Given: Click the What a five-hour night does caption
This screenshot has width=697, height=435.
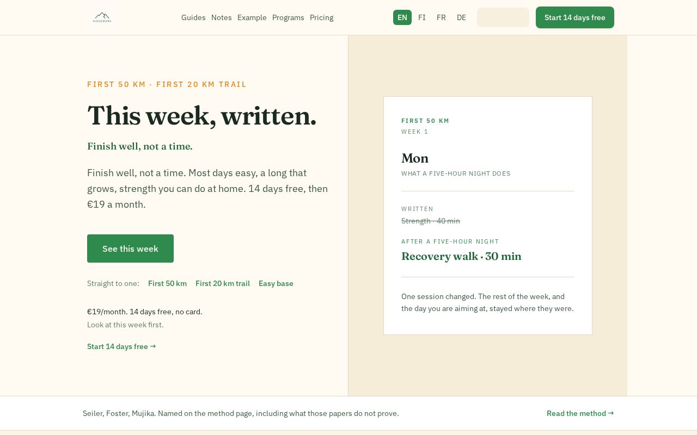Looking at the screenshot, I should (x=456, y=173).
